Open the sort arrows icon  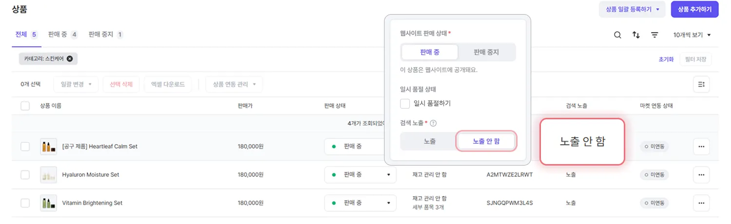click(x=636, y=35)
